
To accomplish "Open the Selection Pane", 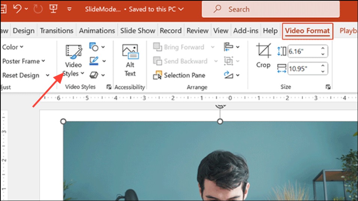I will 180,75.
